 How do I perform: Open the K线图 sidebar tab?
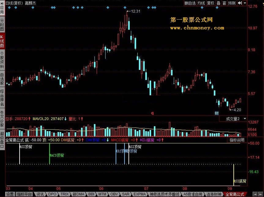[x=2, y=41]
